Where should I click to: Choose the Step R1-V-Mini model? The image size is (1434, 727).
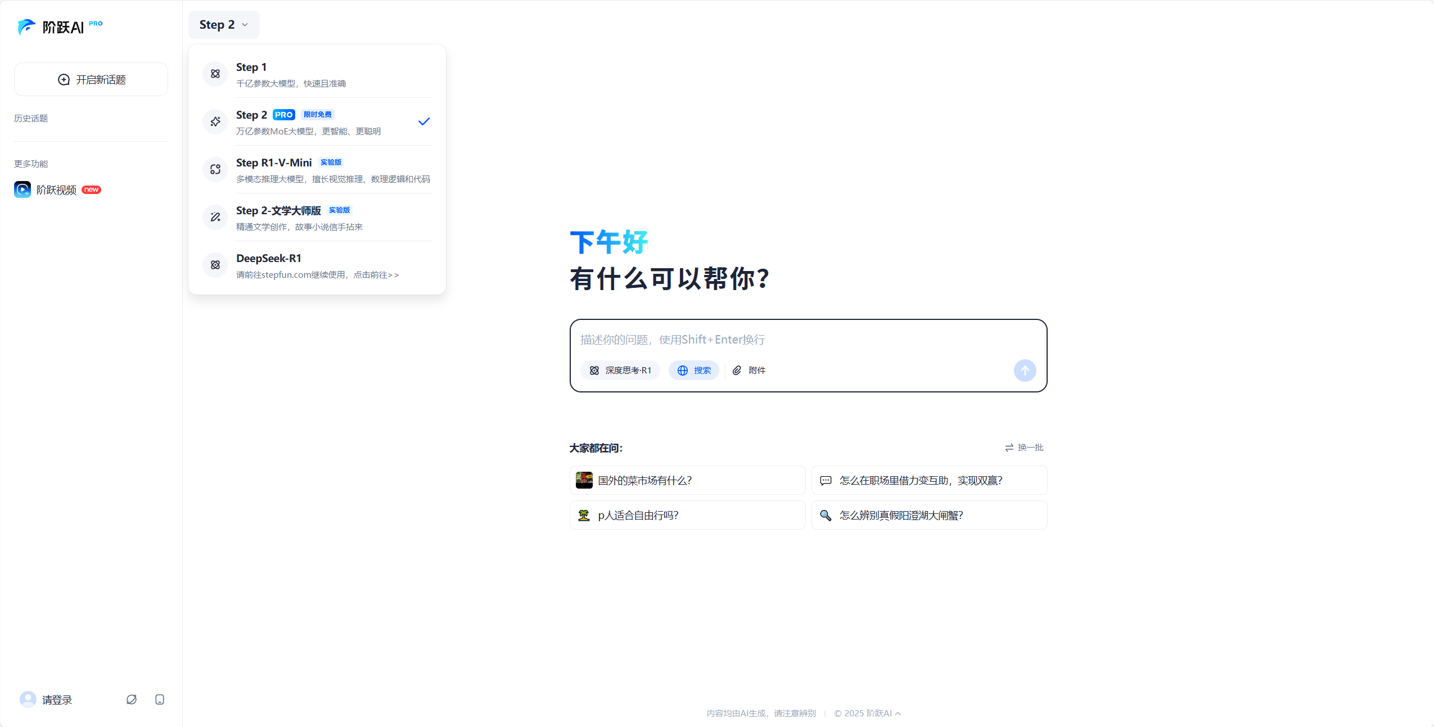(x=317, y=169)
